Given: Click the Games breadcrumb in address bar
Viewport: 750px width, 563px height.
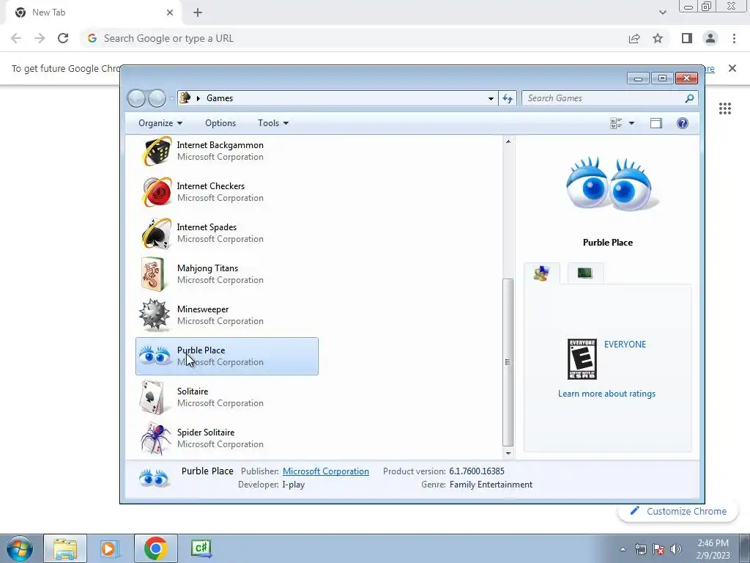Looking at the screenshot, I should coord(220,98).
